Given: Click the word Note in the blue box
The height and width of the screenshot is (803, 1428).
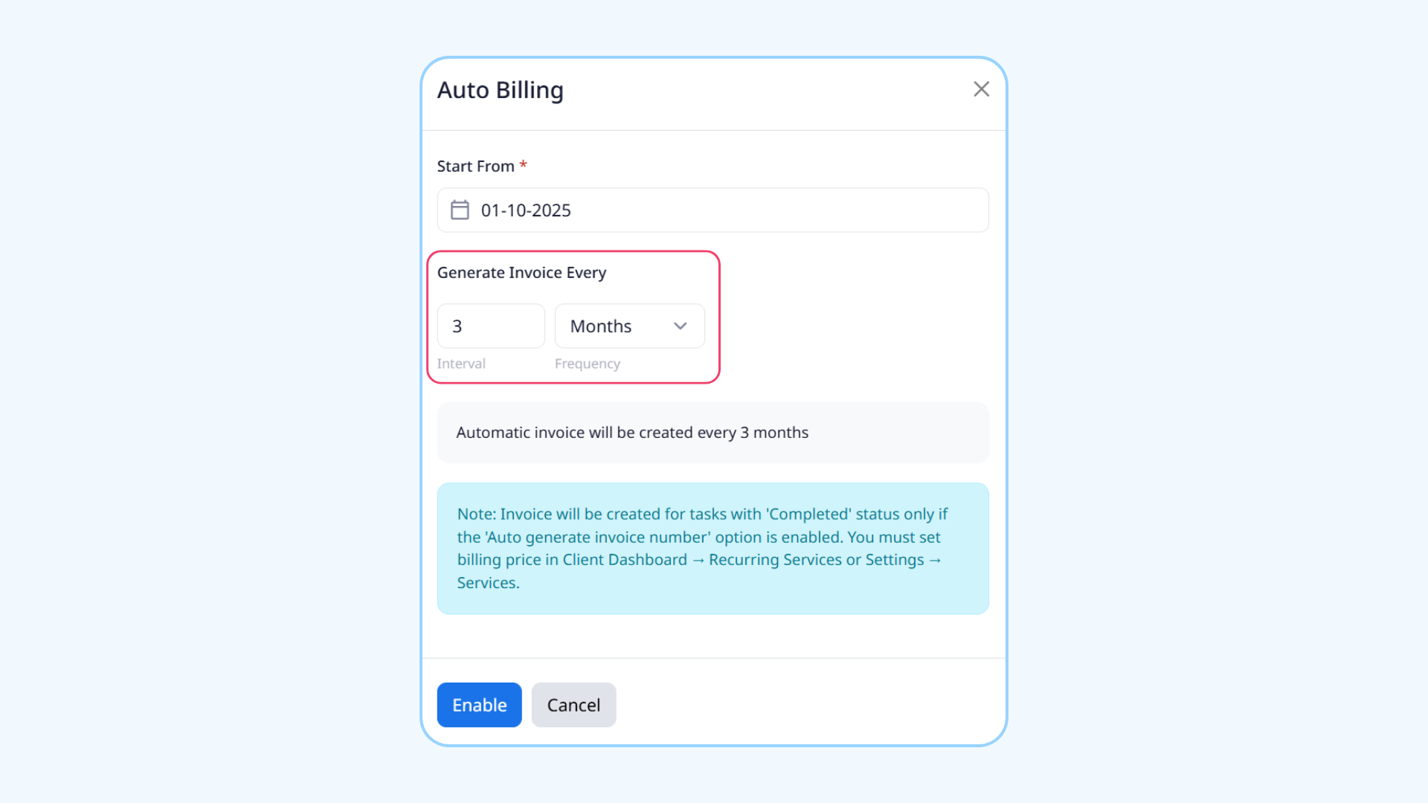Looking at the screenshot, I should tap(475, 515).
